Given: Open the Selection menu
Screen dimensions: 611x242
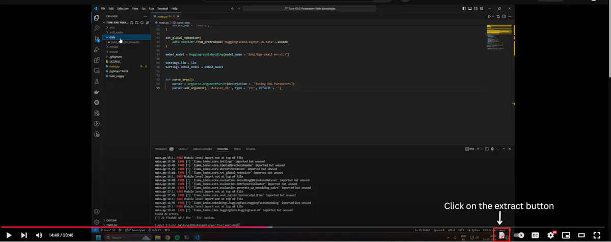Looking at the screenshot, I should [123, 9].
